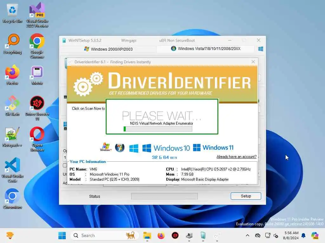Click the scan progress bar
This screenshot has height=243, width=325.
coord(158,129)
